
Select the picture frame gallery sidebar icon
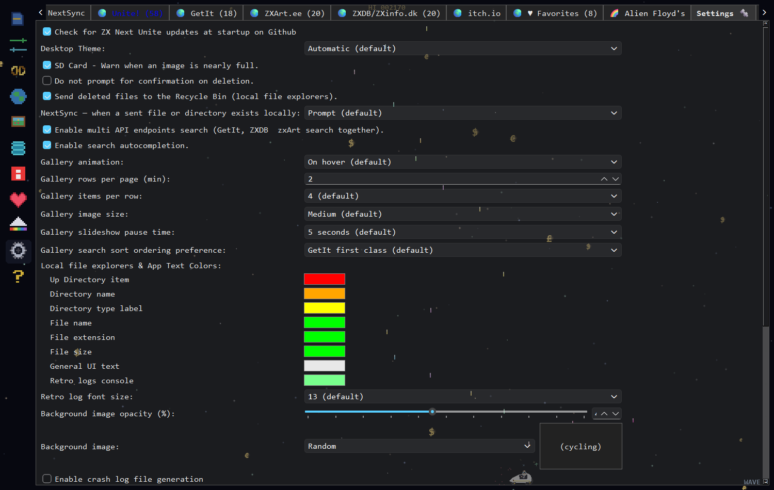(x=18, y=122)
